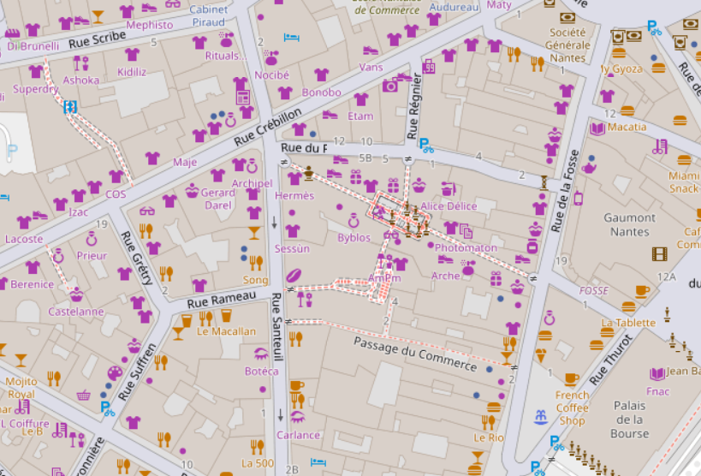Select the Rue Thurot street label

(610, 360)
